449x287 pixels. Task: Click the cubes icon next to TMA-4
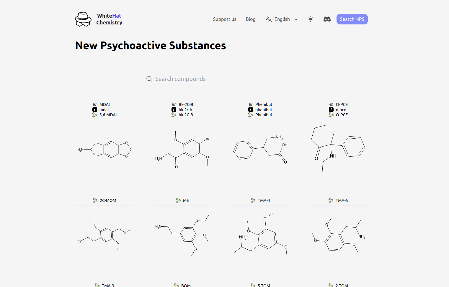point(253,200)
